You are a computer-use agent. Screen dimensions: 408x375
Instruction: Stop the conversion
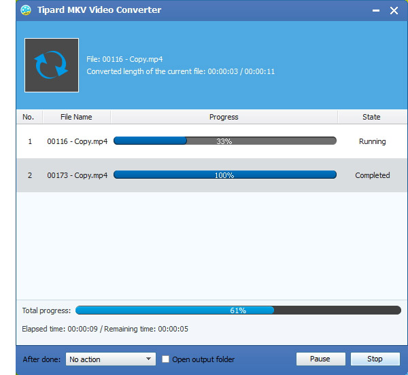375,359
